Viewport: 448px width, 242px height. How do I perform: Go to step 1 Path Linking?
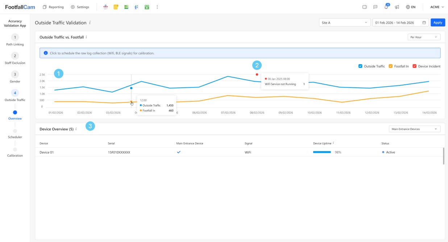coord(15,37)
